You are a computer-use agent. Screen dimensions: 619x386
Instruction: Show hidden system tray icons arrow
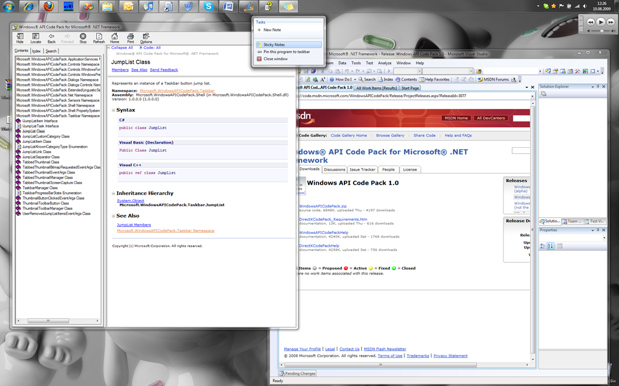pos(538,6)
